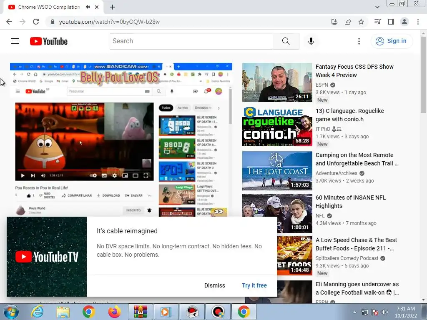Open the screen recorder with shield icon
This screenshot has height=320, width=427.
(x=218, y=312)
